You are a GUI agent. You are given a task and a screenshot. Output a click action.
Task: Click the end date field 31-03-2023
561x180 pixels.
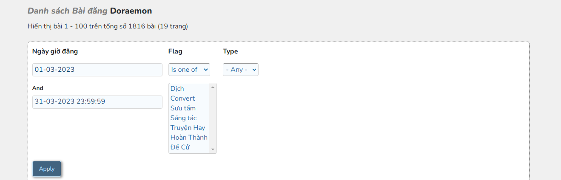97,102
